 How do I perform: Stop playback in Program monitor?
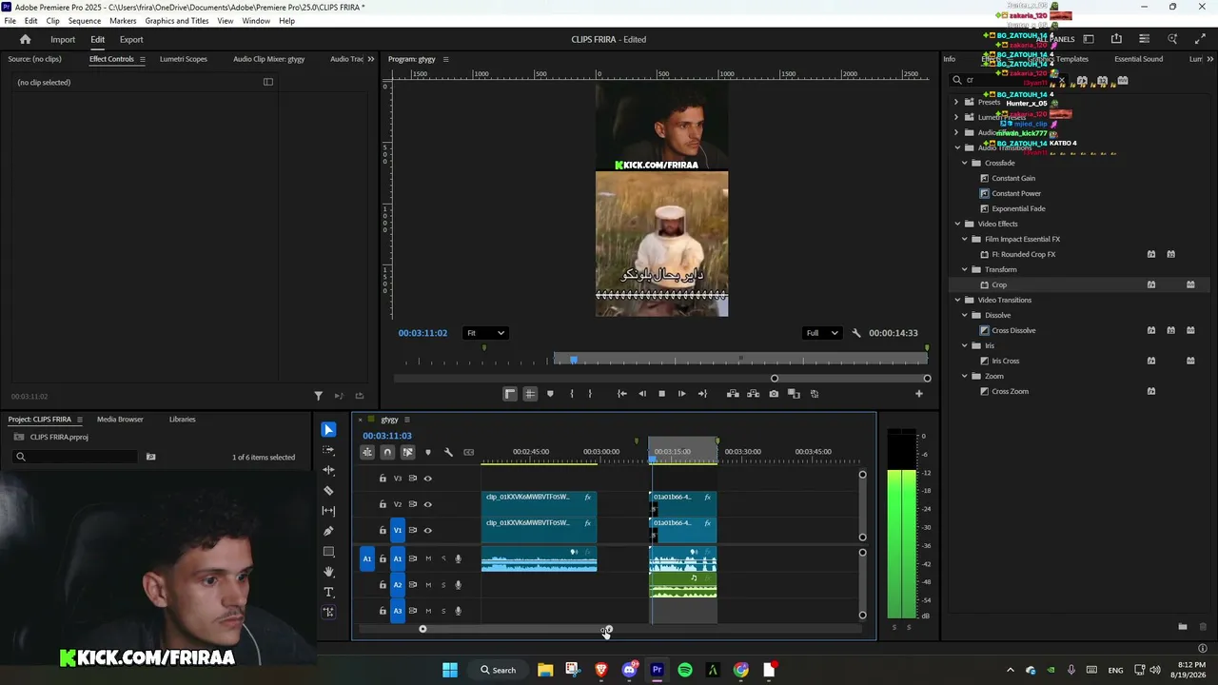tap(661, 394)
